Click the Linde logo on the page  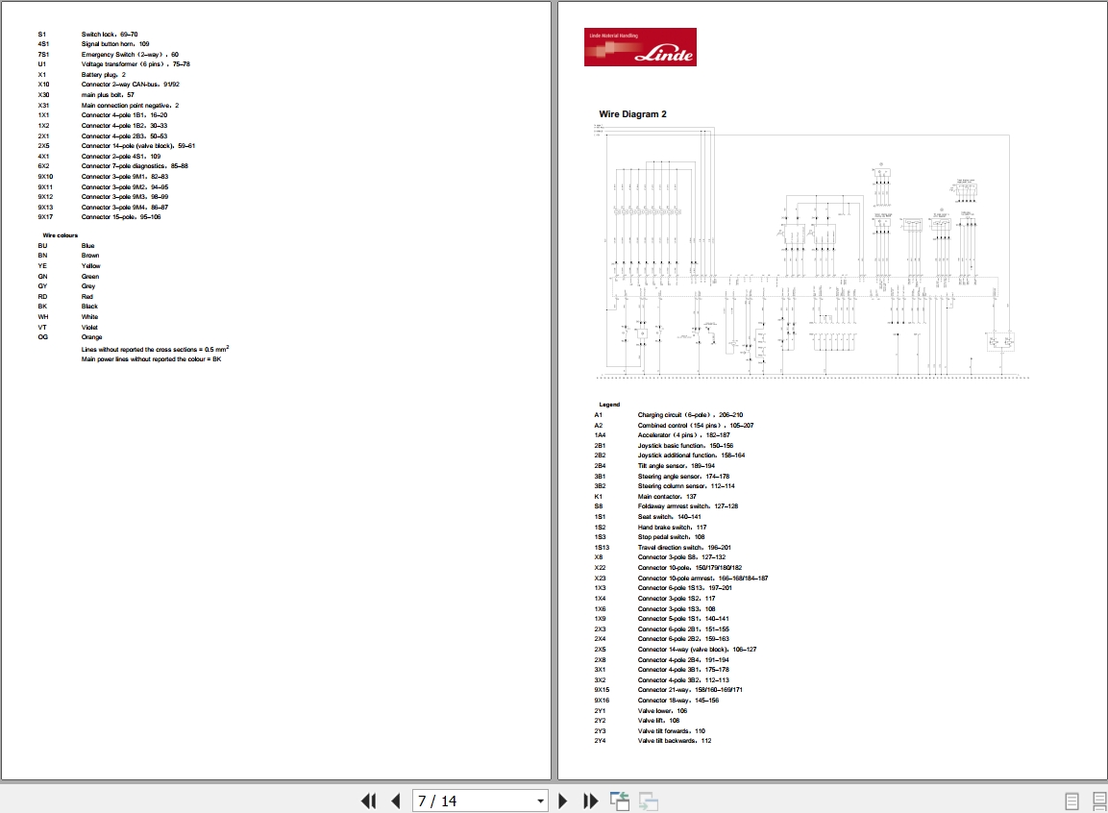[x=640, y=47]
